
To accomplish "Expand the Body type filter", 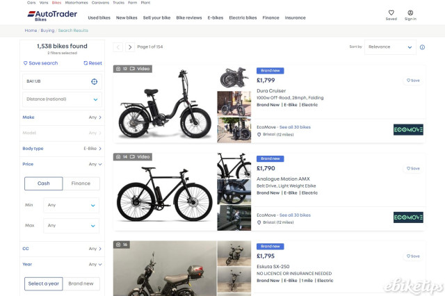I will pos(62,149).
